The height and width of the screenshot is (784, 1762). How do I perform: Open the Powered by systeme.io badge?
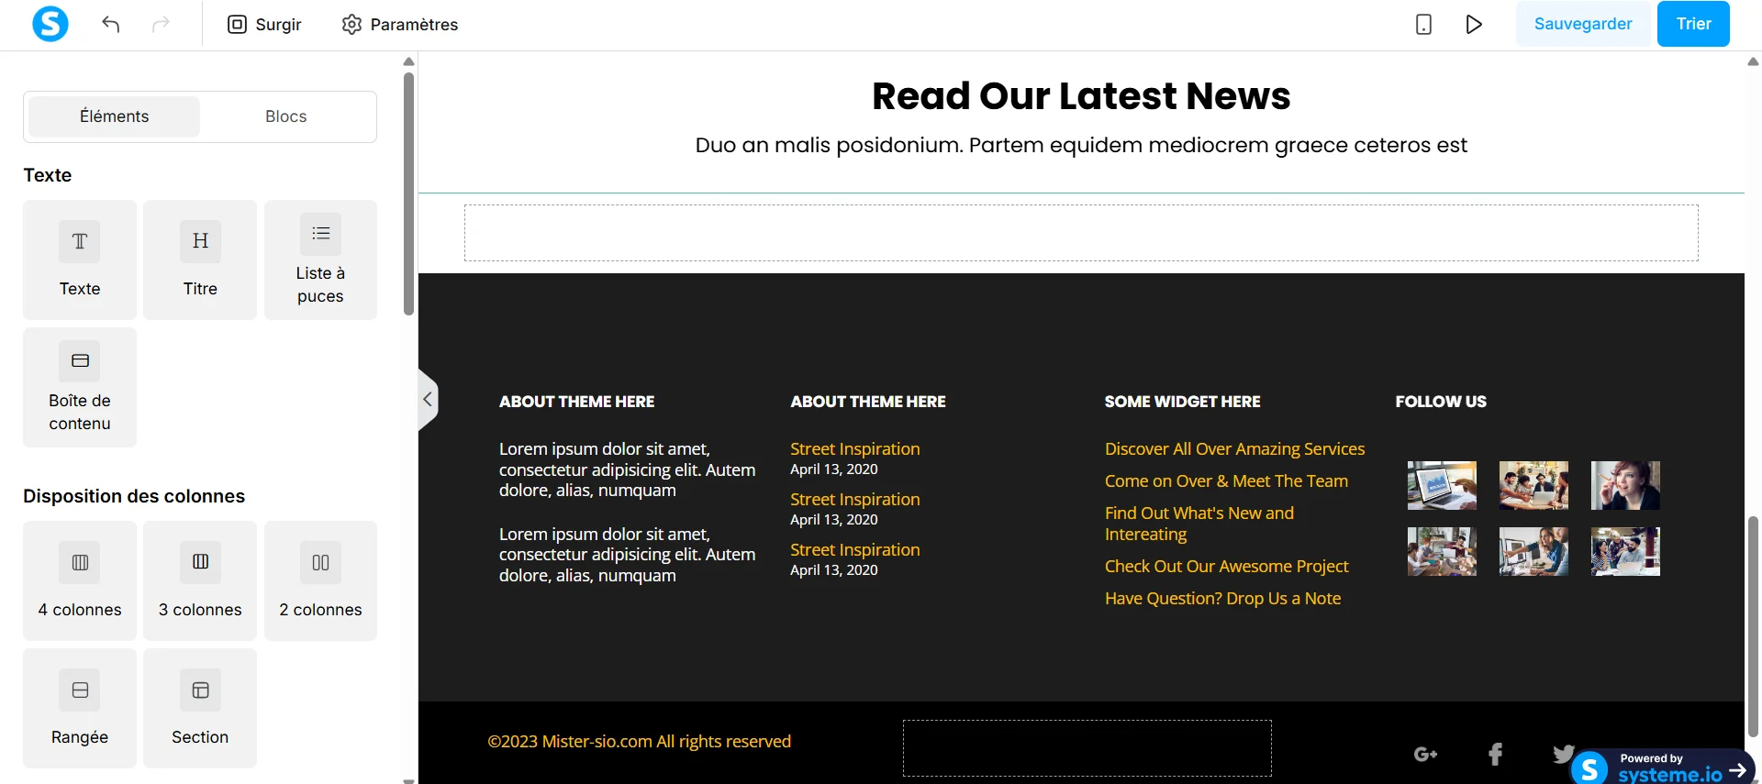pos(1662,767)
